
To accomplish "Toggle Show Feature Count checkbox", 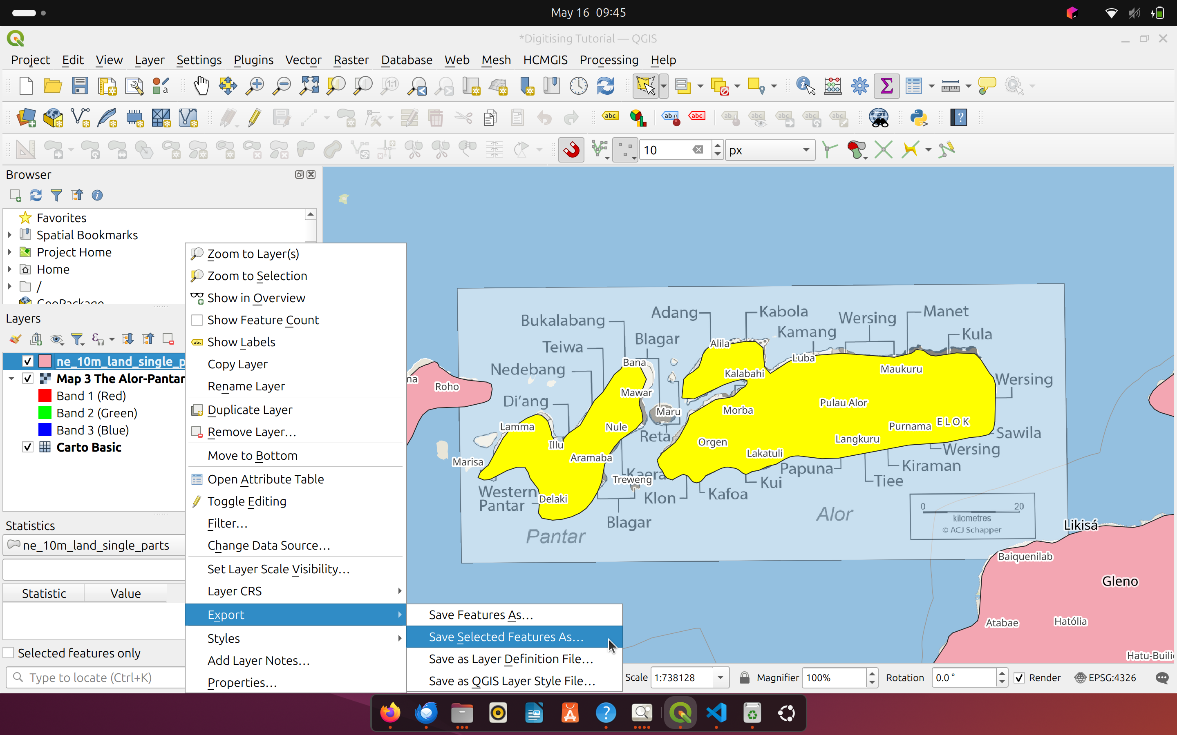I will click(197, 320).
